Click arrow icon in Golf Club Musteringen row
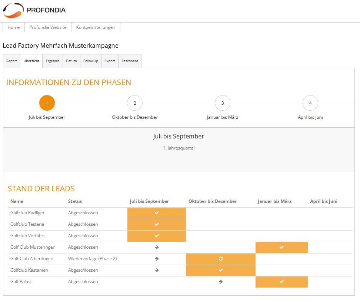 (157, 247)
